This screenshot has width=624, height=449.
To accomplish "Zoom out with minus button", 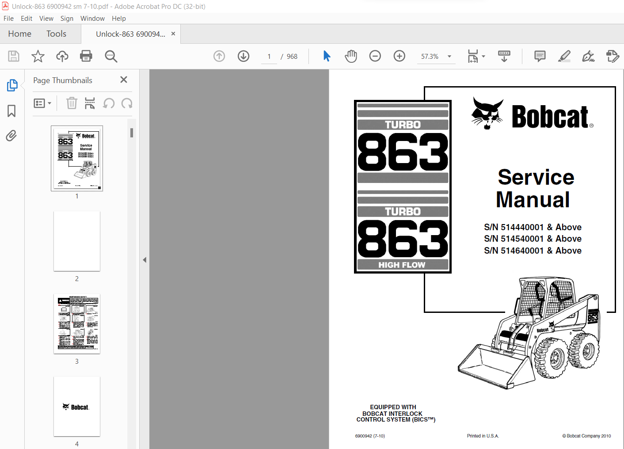I will pyautogui.click(x=375, y=56).
